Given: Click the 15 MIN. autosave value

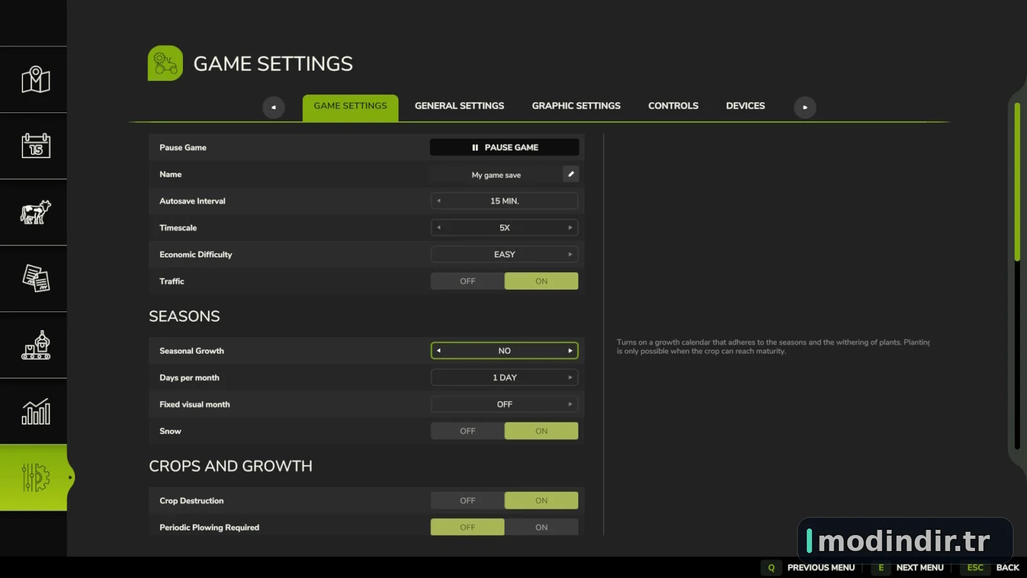Looking at the screenshot, I should [x=505, y=201].
